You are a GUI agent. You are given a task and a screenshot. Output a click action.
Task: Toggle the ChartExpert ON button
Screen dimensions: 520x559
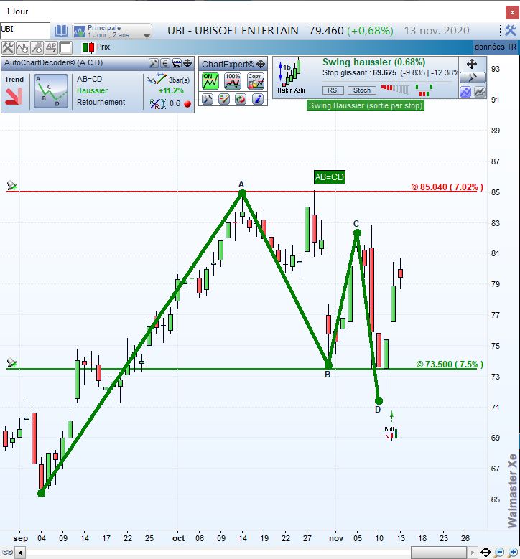pos(210,81)
